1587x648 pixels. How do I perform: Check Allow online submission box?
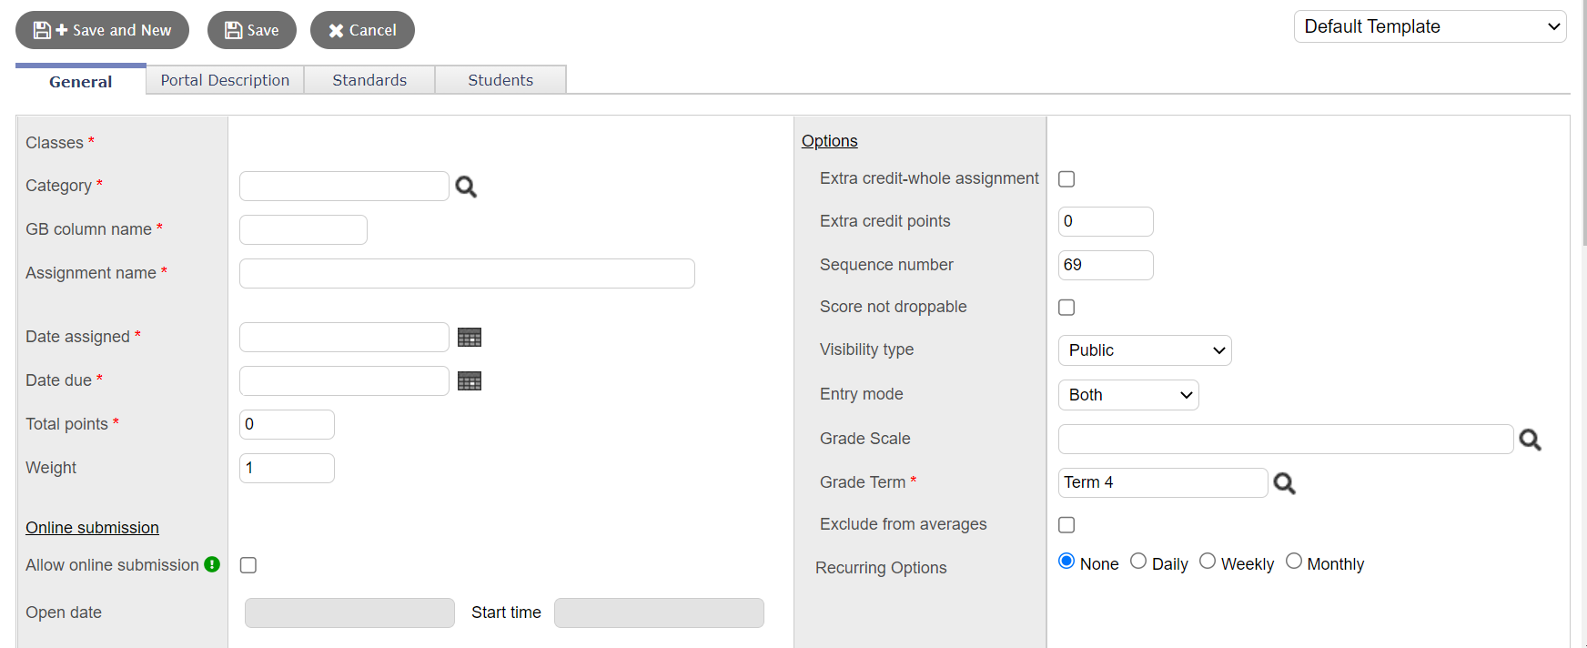[248, 565]
